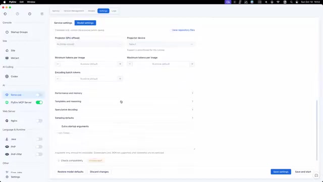This screenshot has height=182, width=323.
Task: Switch to Service settings sub-tab
Action: point(63,23)
